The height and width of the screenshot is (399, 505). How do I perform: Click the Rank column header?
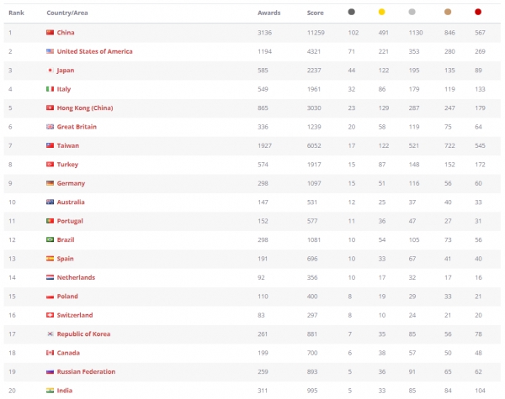[x=17, y=13]
